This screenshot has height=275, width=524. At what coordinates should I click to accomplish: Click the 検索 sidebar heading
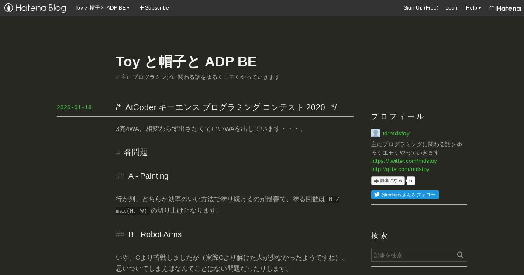point(379,236)
